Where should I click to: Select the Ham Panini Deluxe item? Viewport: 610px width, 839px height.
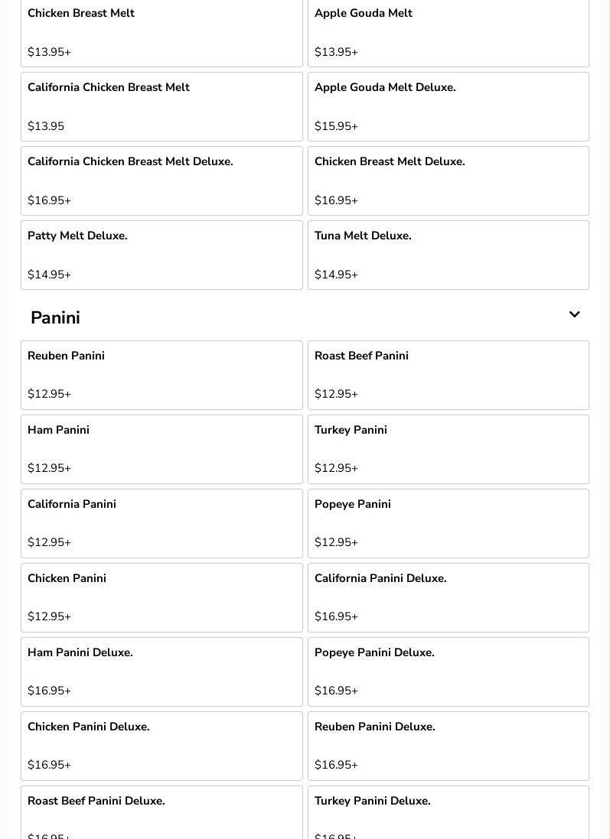161,672
